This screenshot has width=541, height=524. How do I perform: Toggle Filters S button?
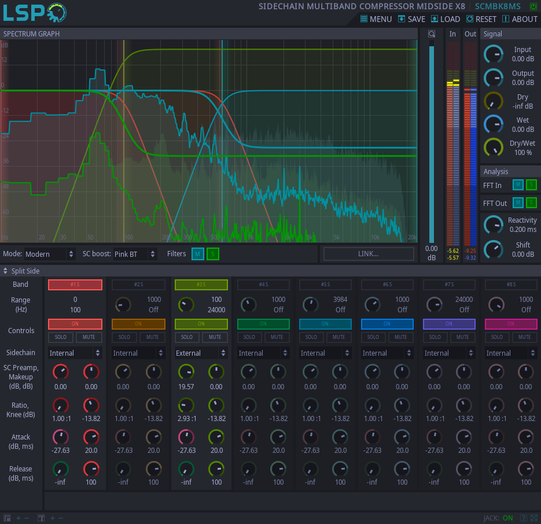point(213,254)
